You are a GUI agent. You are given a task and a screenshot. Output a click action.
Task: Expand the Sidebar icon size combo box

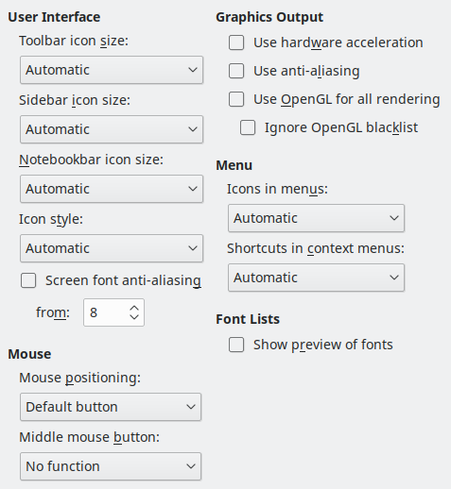tap(112, 129)
